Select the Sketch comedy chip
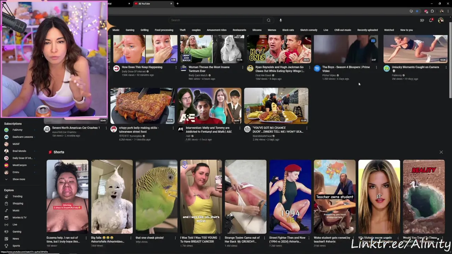 click(x=309, y=30)
